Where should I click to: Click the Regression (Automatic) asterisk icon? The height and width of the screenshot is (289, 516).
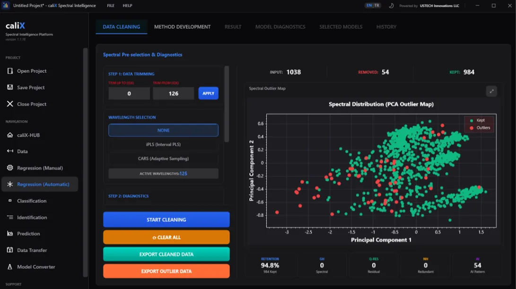(10, 184)
